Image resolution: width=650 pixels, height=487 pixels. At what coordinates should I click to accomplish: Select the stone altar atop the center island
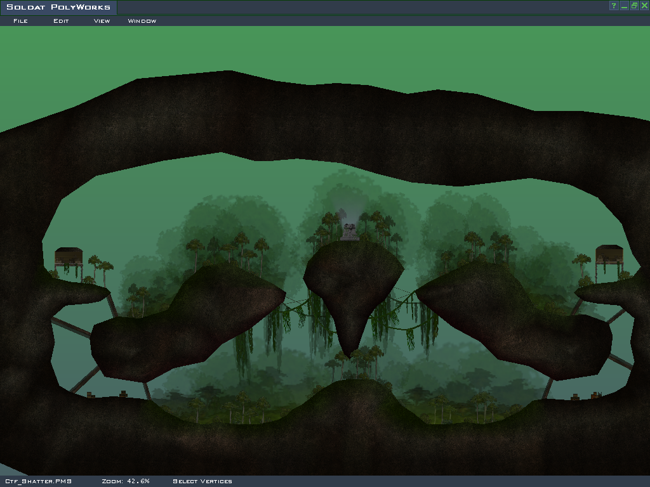[350, 232]
